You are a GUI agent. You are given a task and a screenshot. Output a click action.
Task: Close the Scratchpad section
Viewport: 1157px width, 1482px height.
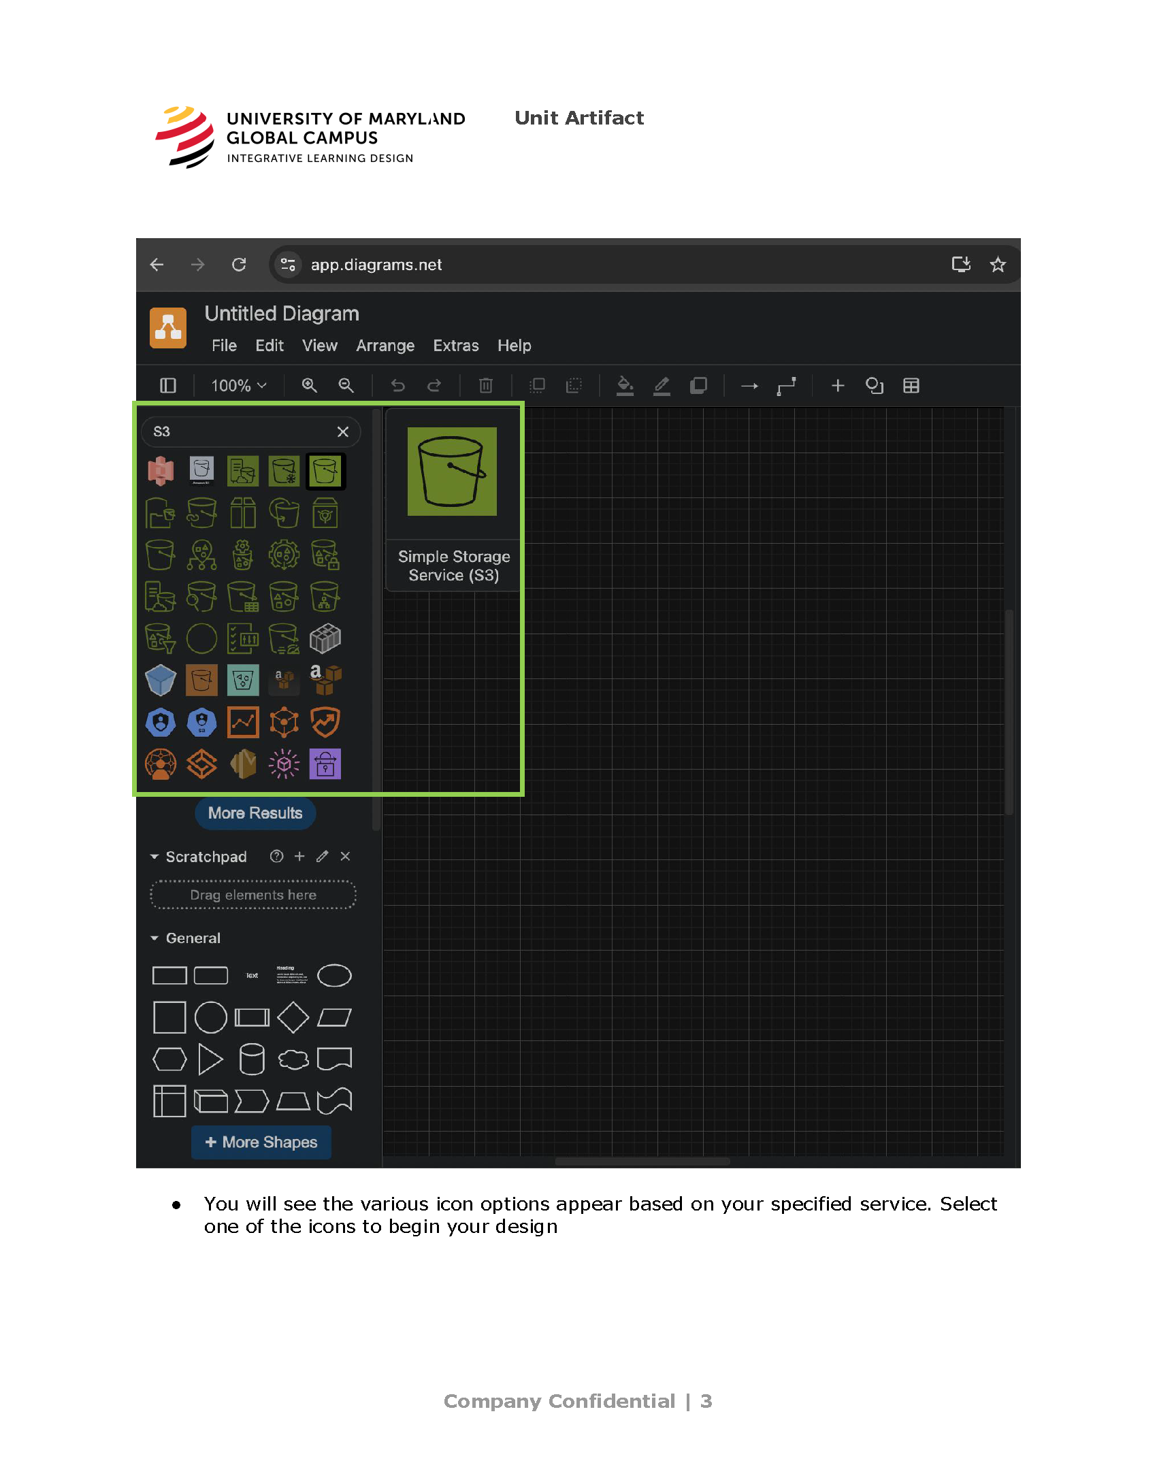pos(346,857)
